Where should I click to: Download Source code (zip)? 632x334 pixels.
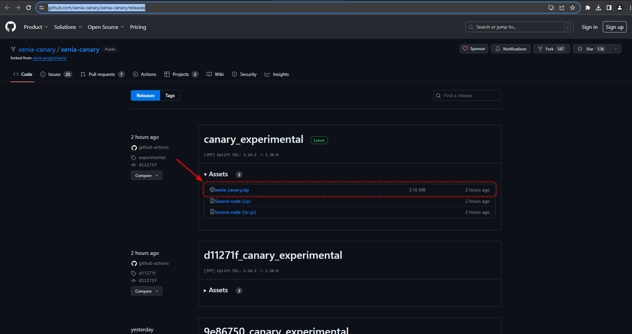pos(233,201)
